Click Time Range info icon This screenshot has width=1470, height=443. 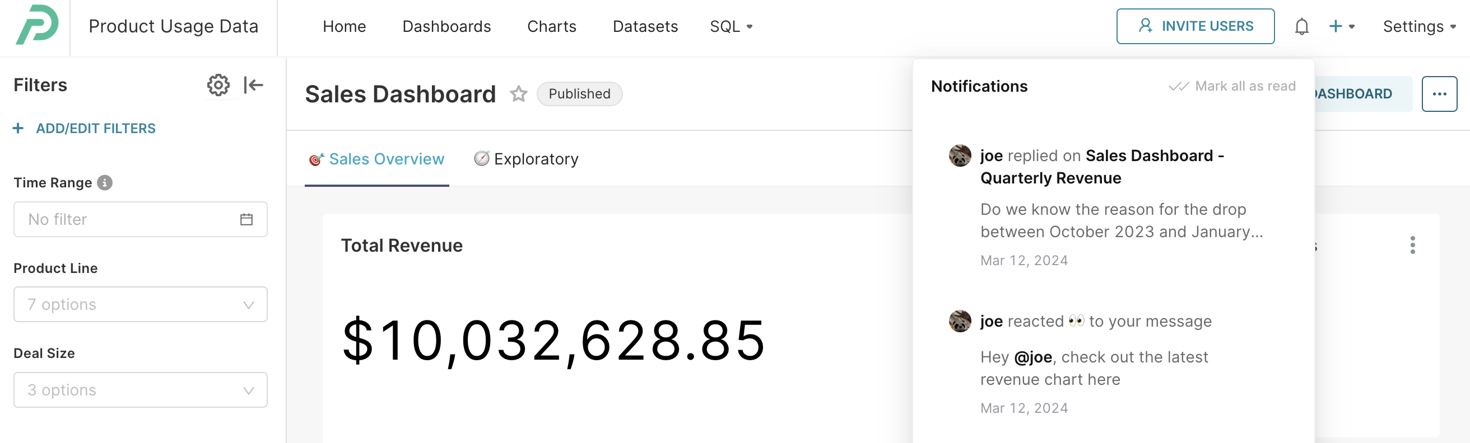pyautogui.click(x=104, y=182)
